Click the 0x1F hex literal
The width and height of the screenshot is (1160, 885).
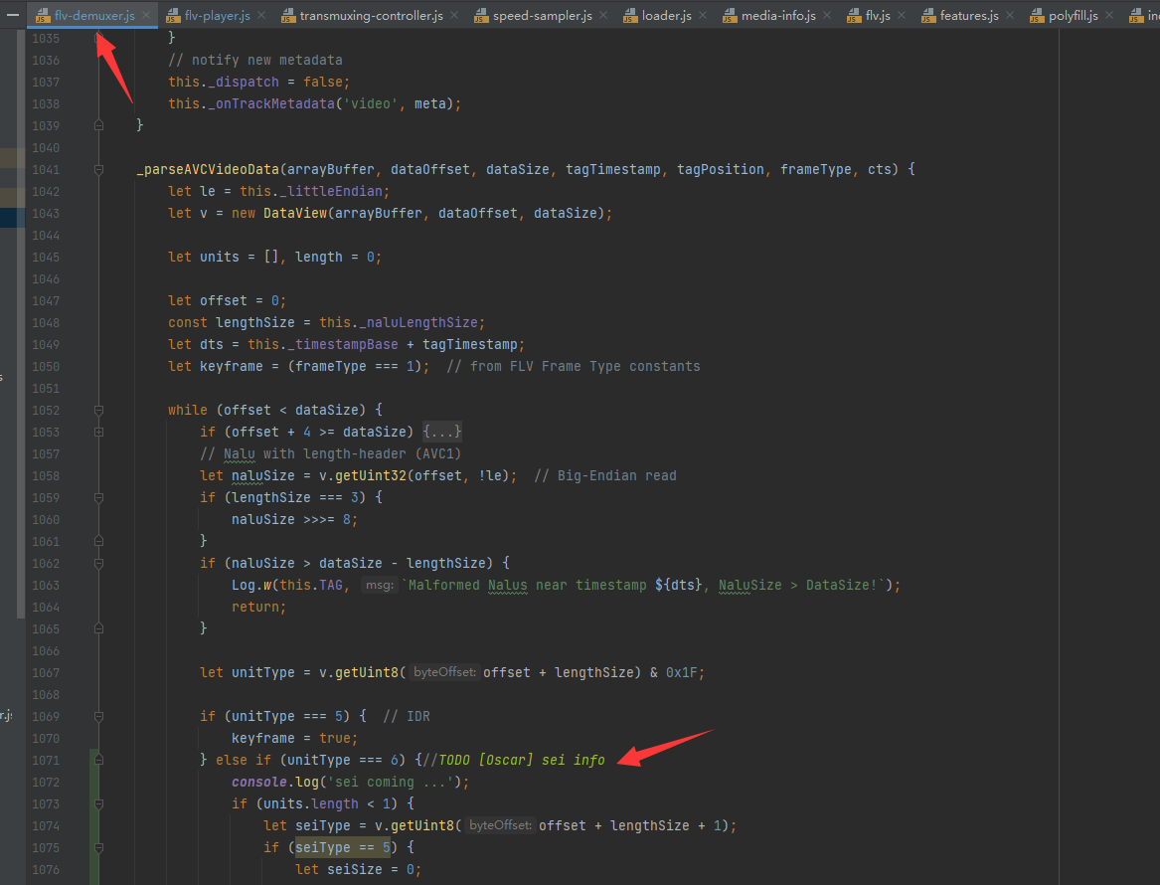tap(681, 672)
